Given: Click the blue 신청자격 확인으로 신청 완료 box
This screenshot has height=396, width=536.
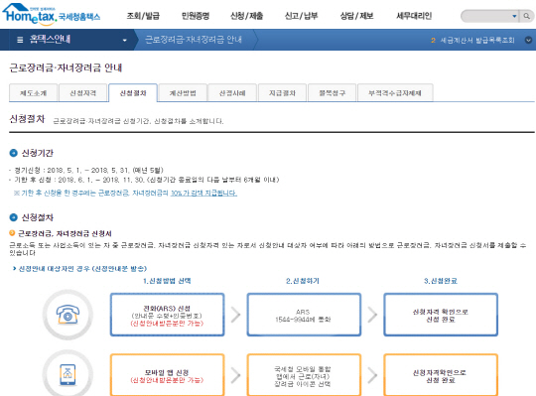Looking at the screenshot, I should 441,315.
